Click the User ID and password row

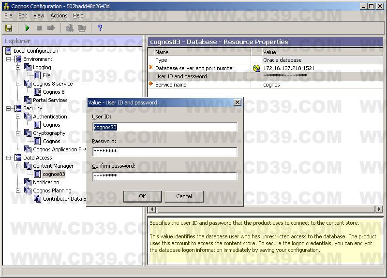click(265, 76)
